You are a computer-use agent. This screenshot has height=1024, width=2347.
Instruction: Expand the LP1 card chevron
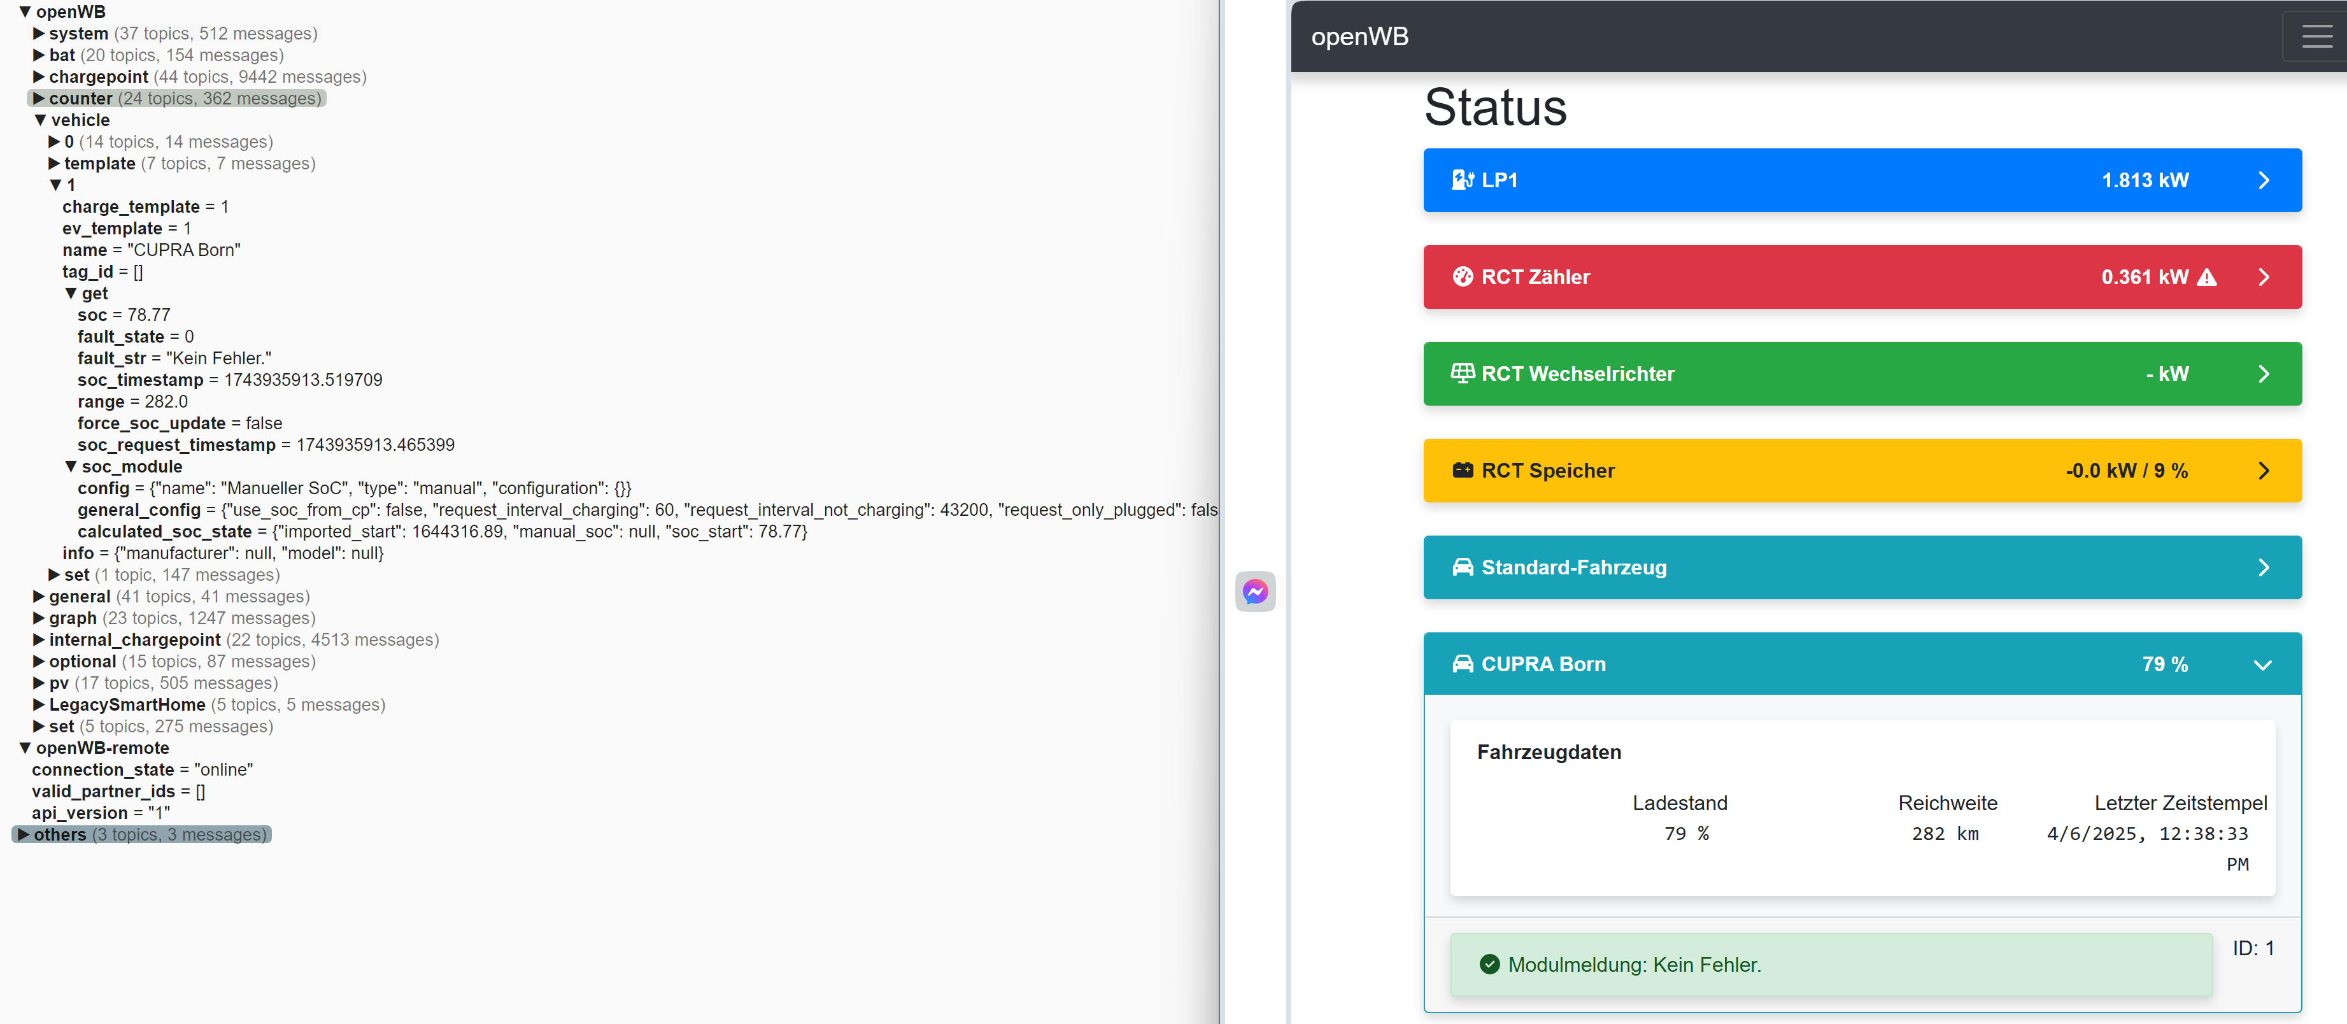click(2263, 180)
